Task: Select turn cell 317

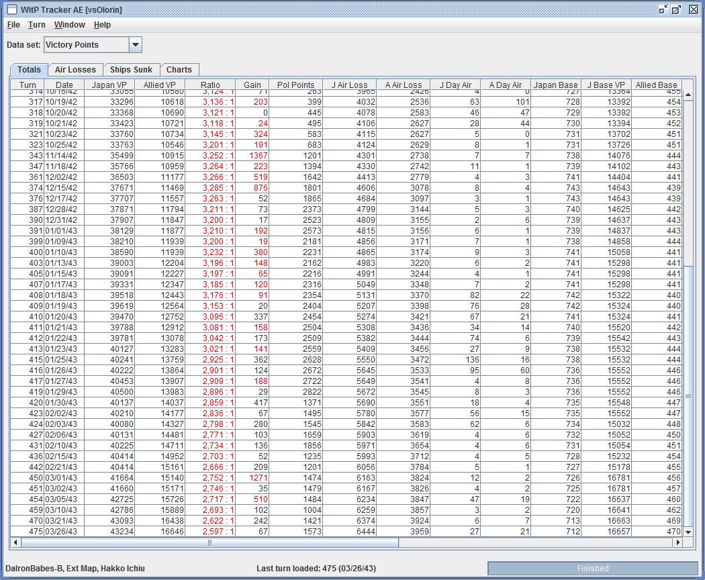Action: pos(28,101)
